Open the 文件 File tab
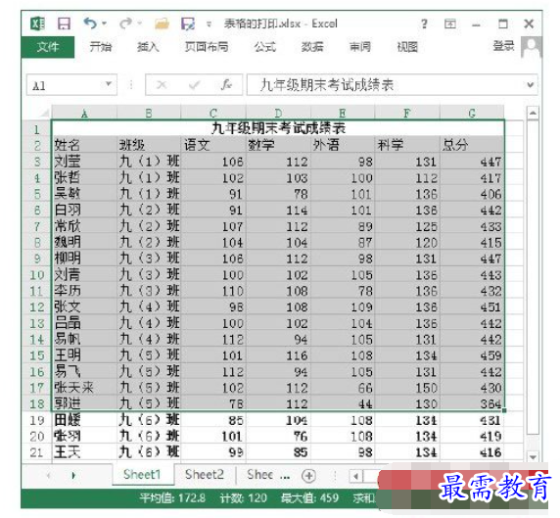The width and height of the screenshot is (560, 518). point(48,47)
